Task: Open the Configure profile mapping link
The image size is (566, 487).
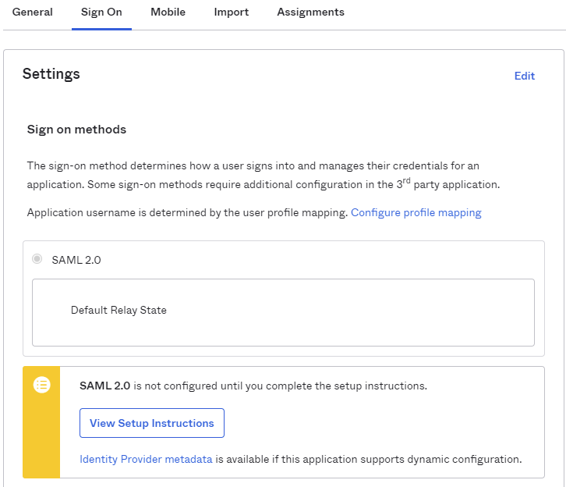Action: coord(416,212)
